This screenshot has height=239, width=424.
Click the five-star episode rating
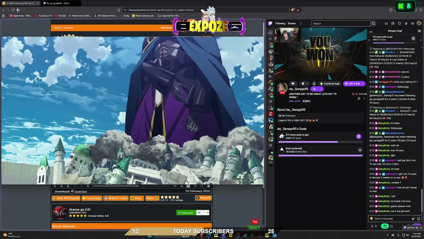pyautogui.click(x=170, y=197)
